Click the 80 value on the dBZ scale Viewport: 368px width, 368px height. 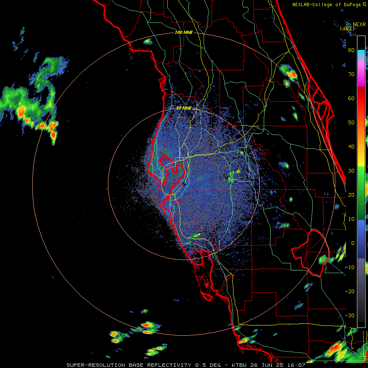pos(351,50)
